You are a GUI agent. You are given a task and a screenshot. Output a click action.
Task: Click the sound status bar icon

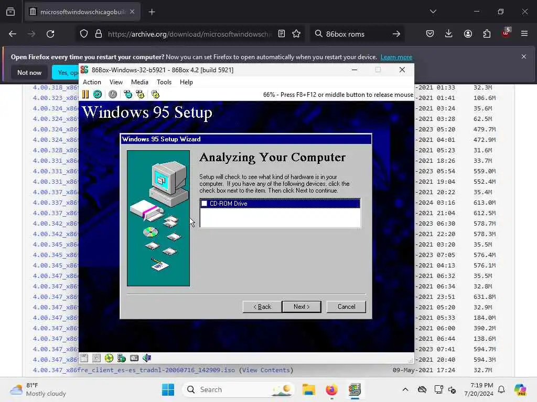click(x=147, y=358)
